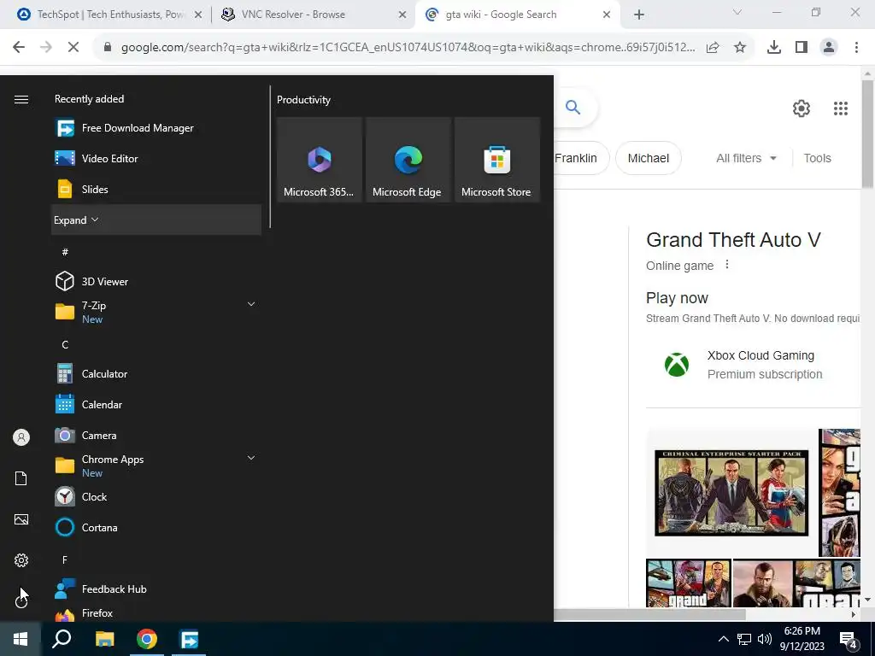
Task: Stop loading the page
Action: pyautogui.click(x=73, y=48)
